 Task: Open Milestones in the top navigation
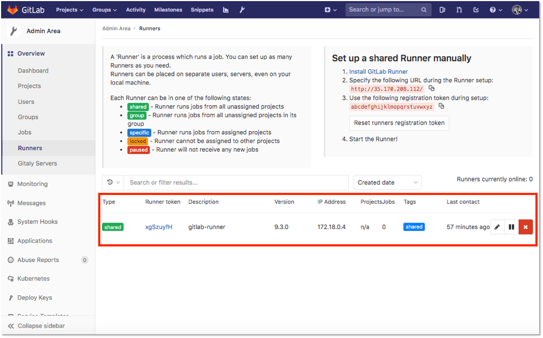pos(168,10)
